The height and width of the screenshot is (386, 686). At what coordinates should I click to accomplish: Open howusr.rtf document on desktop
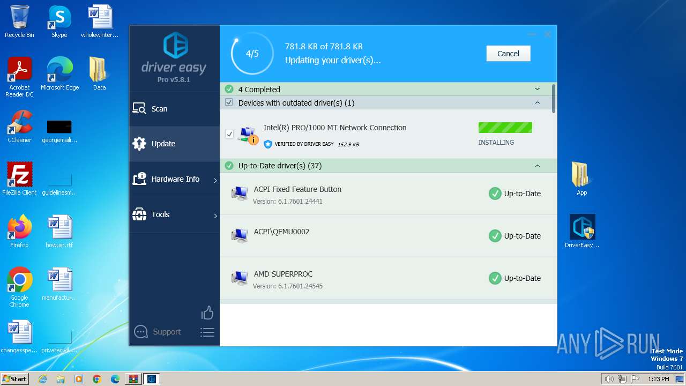coord(59,232)
